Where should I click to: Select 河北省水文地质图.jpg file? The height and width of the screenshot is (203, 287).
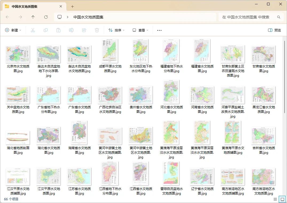tap(171, 97)
